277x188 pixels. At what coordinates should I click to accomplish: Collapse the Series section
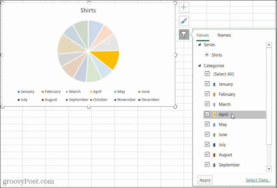tap(199, 45)
